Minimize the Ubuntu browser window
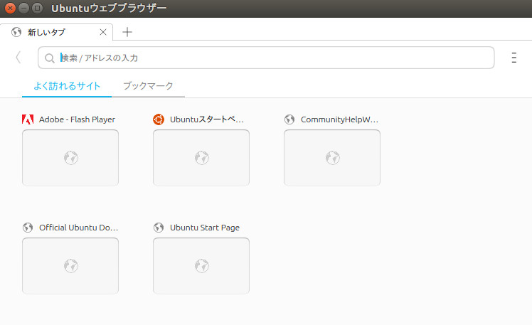The width and height of the screenshot is (532, 325). coord(23,8)
